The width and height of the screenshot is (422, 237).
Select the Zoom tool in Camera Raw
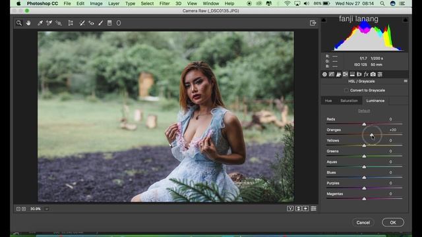pyautogui.click(x=19, y=23)
